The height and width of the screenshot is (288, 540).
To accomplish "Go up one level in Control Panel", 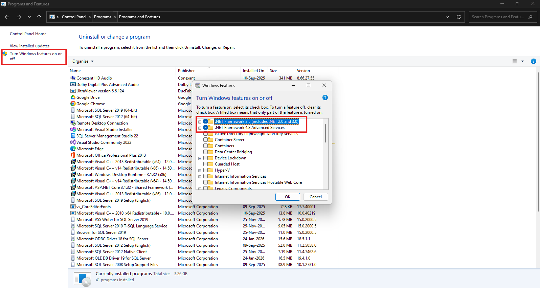I will [x=39, y=17].
